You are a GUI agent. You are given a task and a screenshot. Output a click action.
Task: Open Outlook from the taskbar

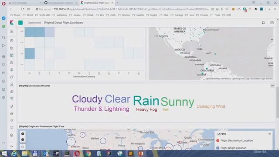(x=46, y=154)
